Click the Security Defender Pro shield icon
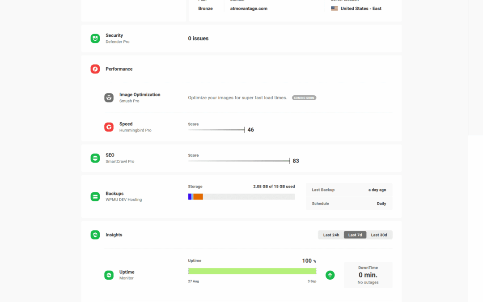 click(x=95, y=38)
